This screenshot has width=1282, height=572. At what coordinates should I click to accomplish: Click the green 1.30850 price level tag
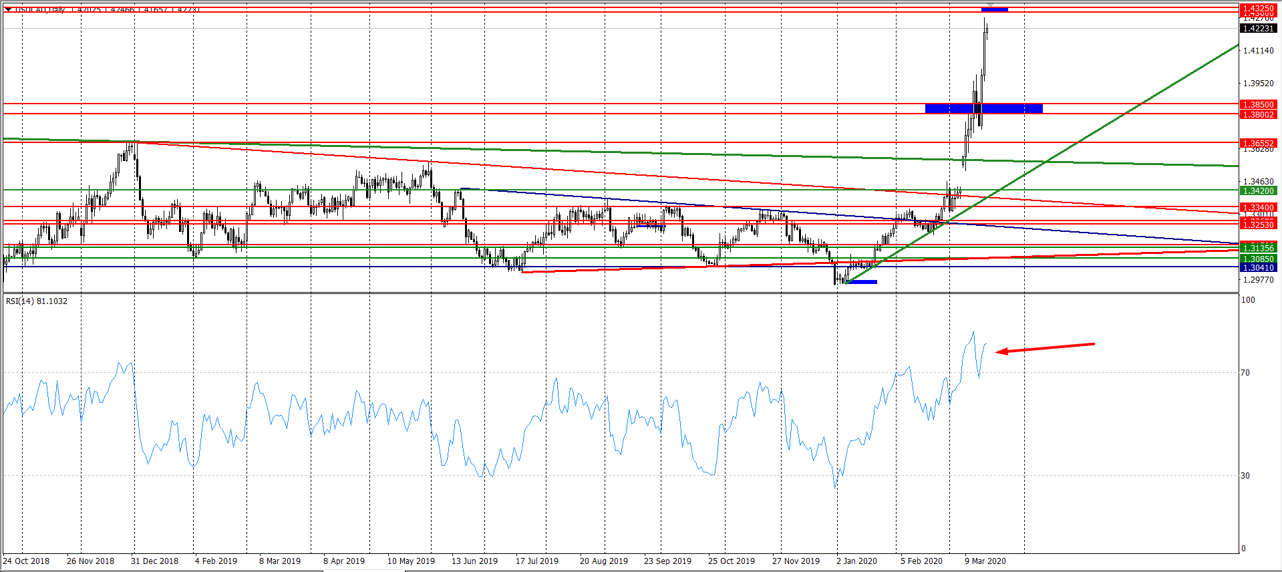coord(1258,259)
